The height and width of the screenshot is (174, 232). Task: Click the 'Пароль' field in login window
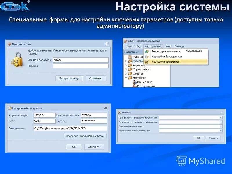click(81, 66)
